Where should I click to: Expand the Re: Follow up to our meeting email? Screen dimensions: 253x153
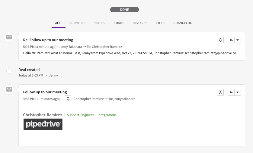pyautogui.click(x=220, y=40)
